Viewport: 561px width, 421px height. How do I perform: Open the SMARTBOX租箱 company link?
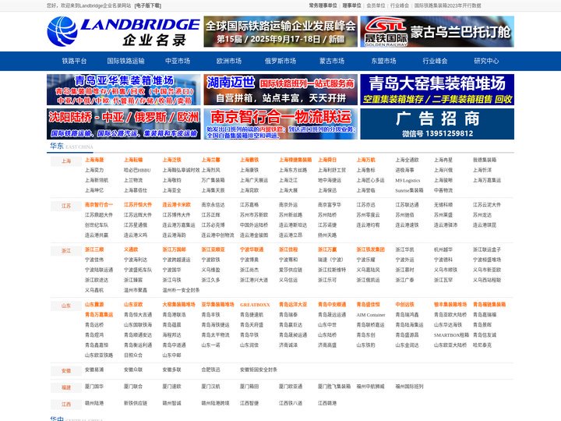coord(451,335)
